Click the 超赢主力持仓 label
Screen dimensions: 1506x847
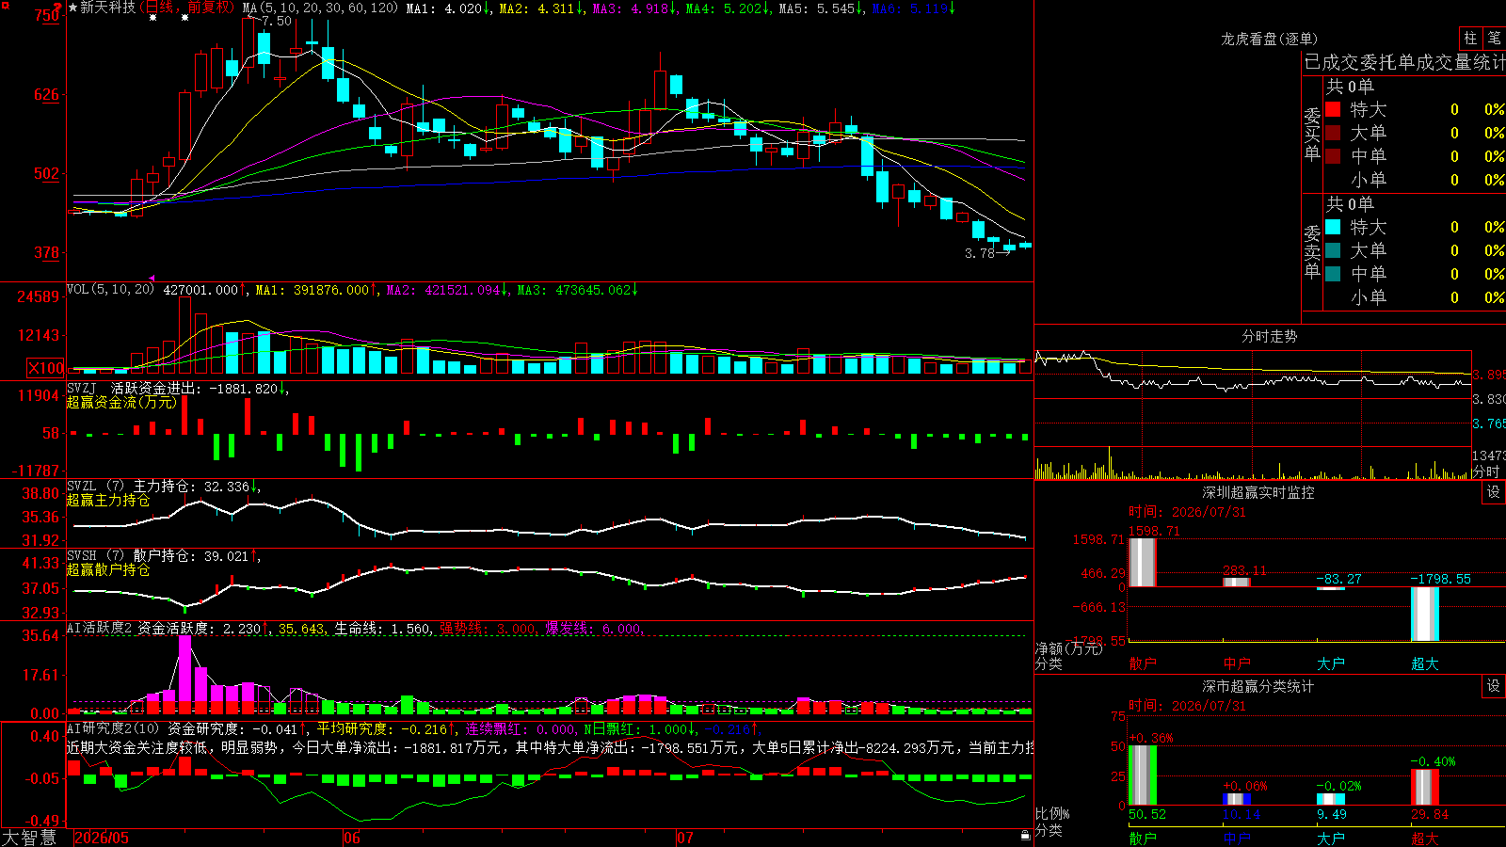[x=108, y=501]
